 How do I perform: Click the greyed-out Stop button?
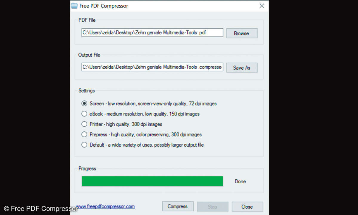(x=212, y=206)
